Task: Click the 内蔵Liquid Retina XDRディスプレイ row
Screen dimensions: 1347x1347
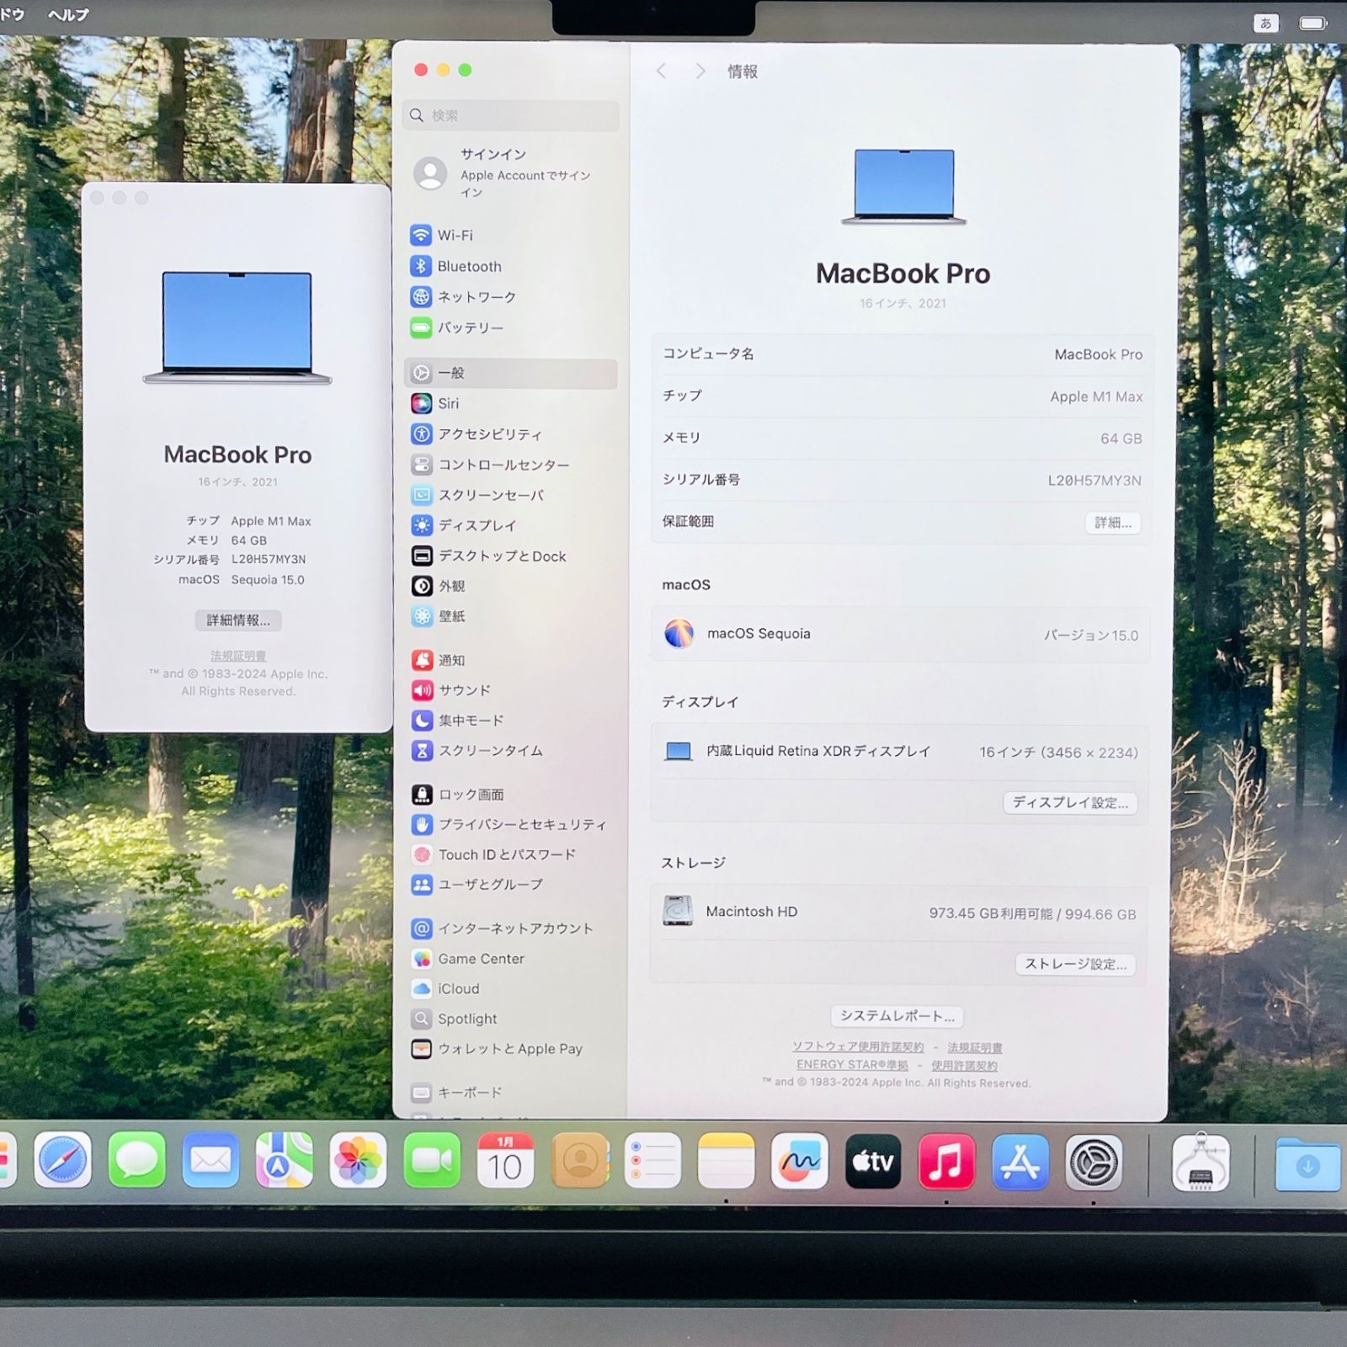Action: [x=900, y=751]
